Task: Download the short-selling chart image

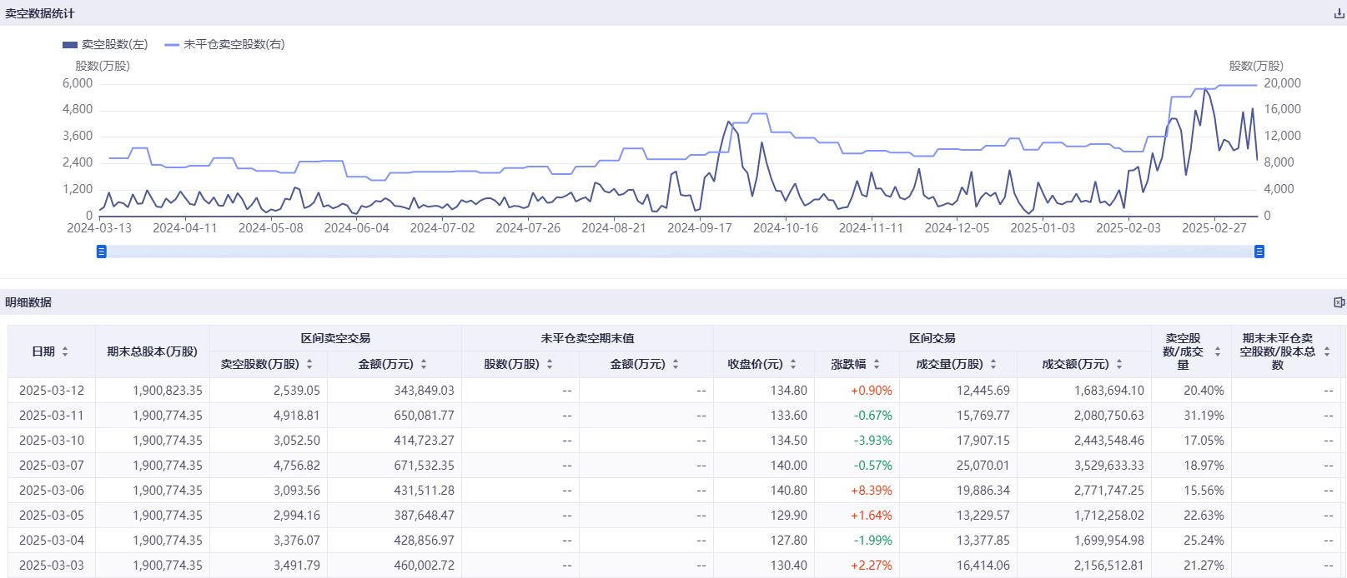Action: click(1339, 13)
